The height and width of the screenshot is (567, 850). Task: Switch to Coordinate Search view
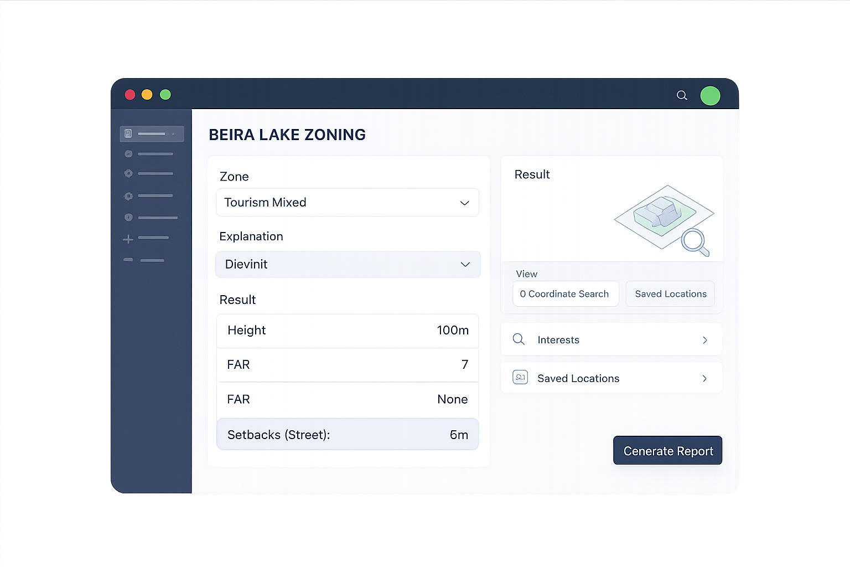pos(566,293)
